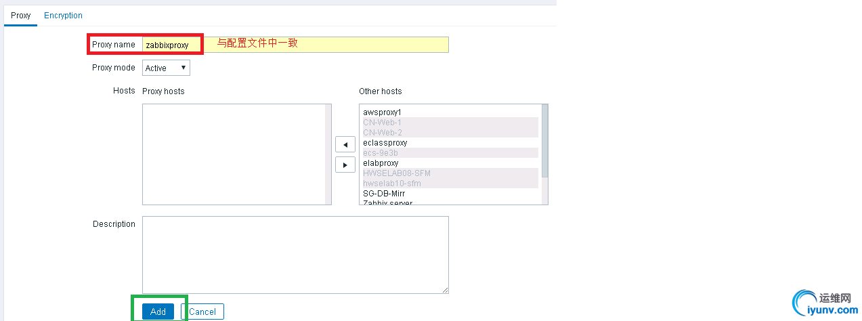This screenshot has height=321, width=862.
Task: Select awsproxy1 in Other hosts
Action: click(x=450, y=112)
